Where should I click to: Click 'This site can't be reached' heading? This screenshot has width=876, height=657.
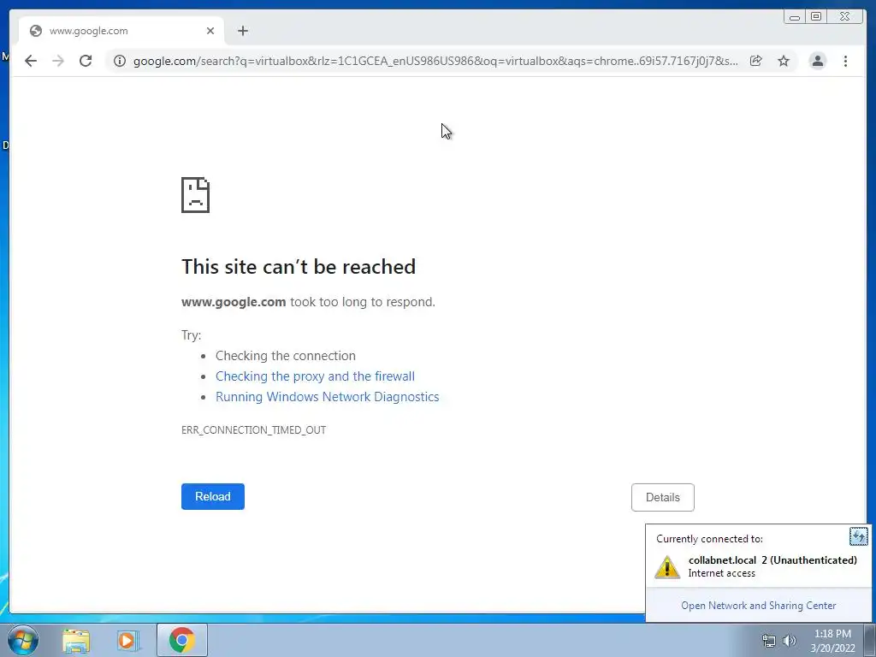(299, 267)
